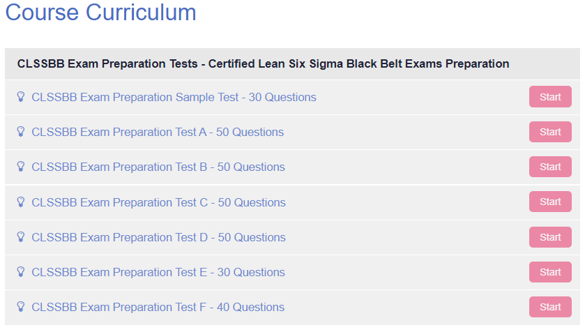
Task: Open CLSSBB Exam Preparation Sample Test link
Action: (x=174, y=97)
